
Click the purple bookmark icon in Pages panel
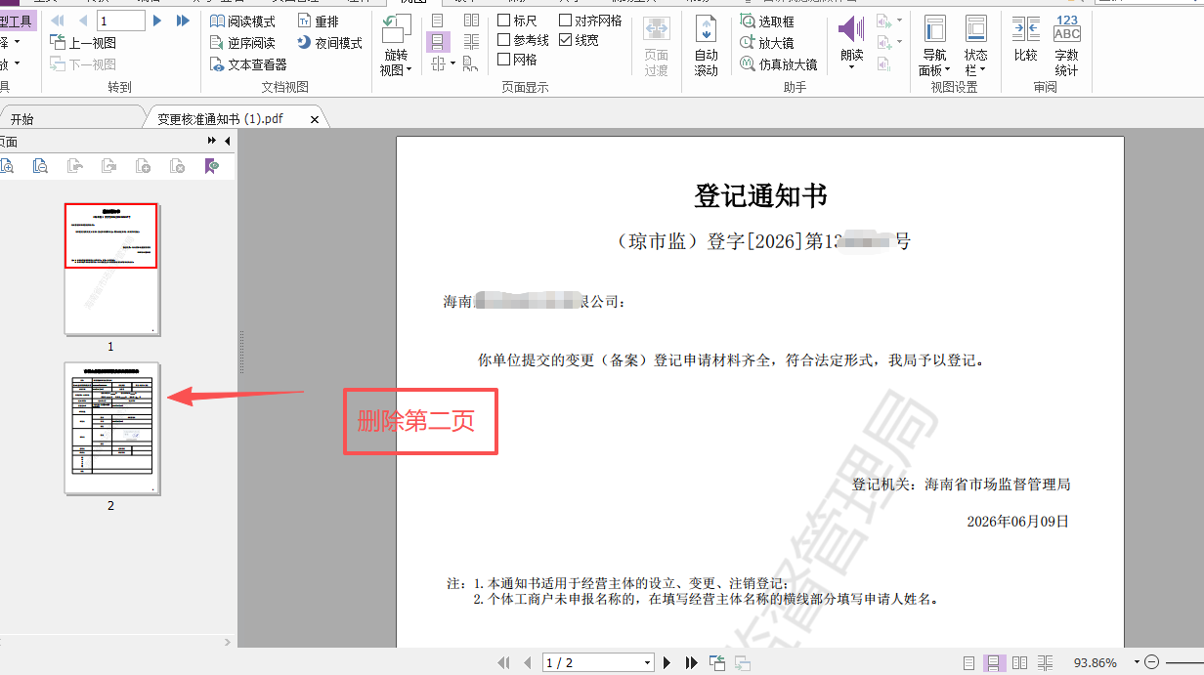[212, 166]
